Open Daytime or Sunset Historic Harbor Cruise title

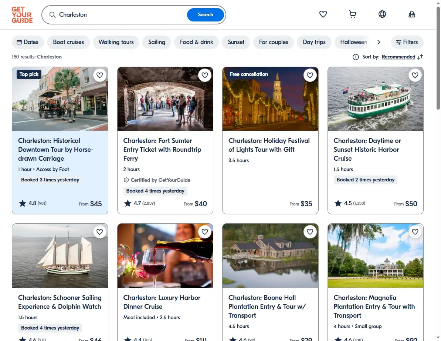pyautogui.click(x=367, y=150)
